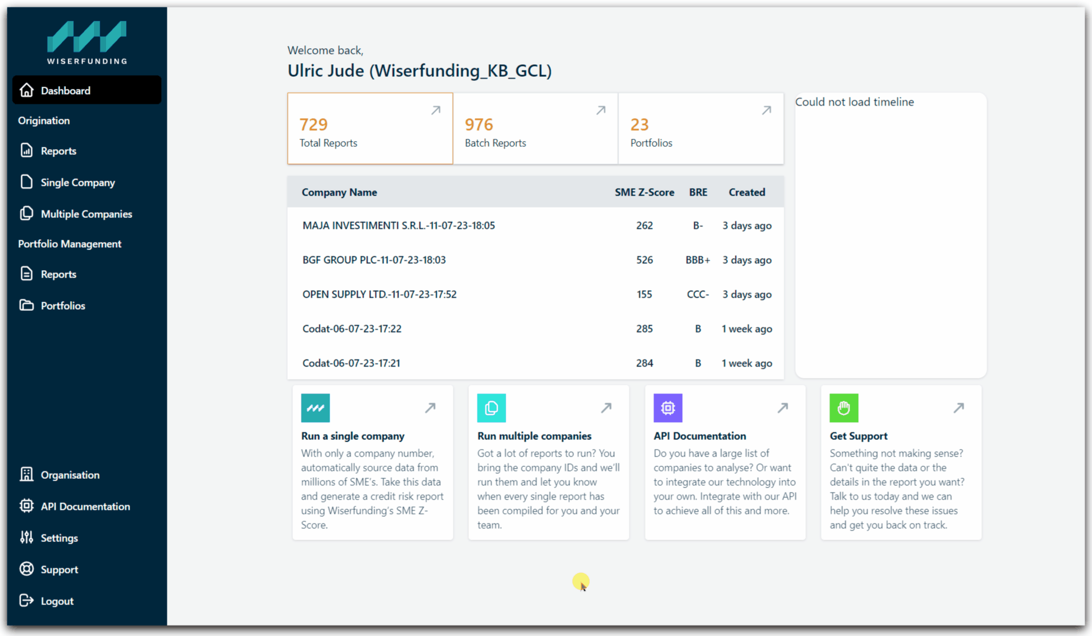Click BBB+ rating cell
1092x636 pixels.
(698, 260)
